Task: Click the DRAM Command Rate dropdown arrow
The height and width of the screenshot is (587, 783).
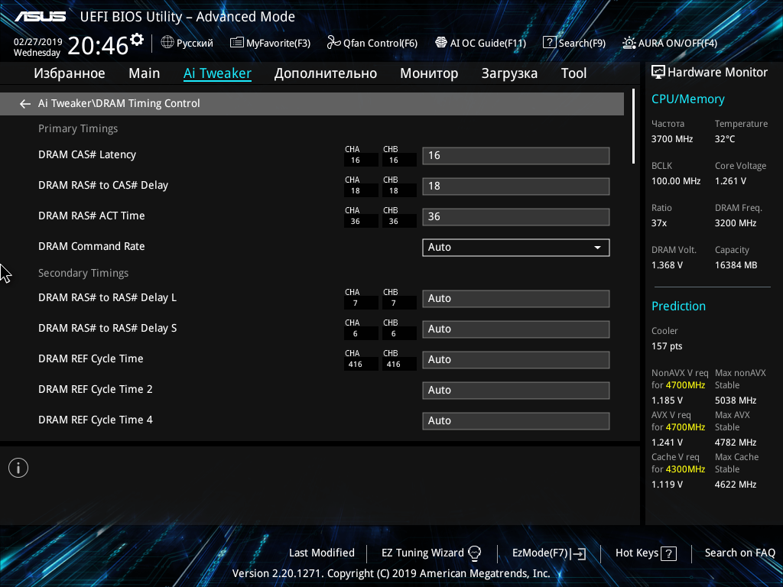Action: coord(597,248)
